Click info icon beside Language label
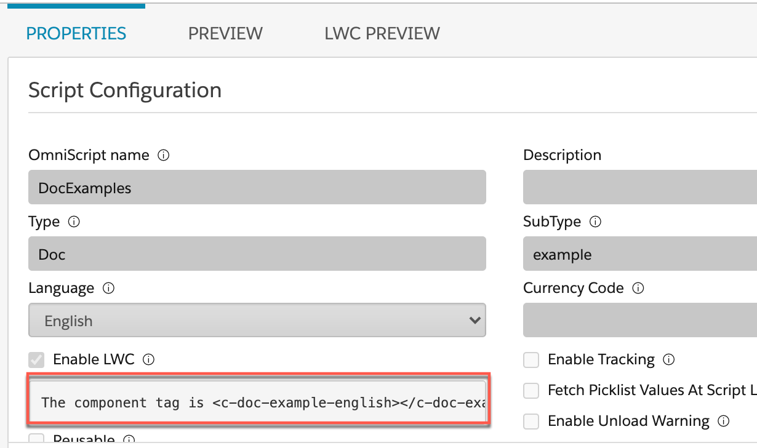 tap(108, 289)
